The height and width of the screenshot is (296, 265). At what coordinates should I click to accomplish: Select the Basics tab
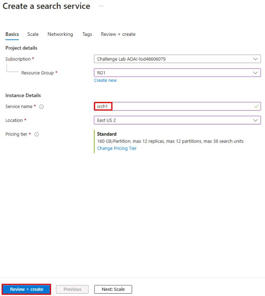coord(12,34)
